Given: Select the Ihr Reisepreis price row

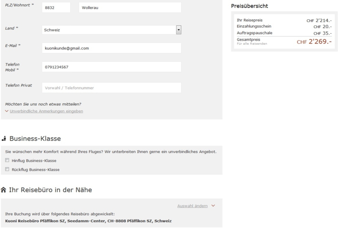Looking at the screenshot, I should 283,20.
